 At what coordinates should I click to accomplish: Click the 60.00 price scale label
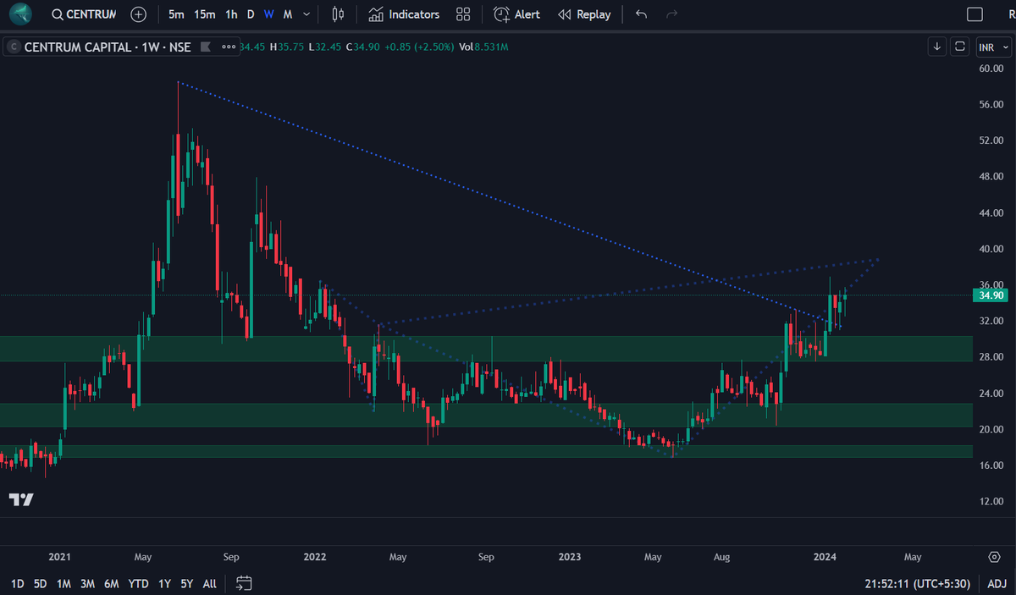(991, 69)
